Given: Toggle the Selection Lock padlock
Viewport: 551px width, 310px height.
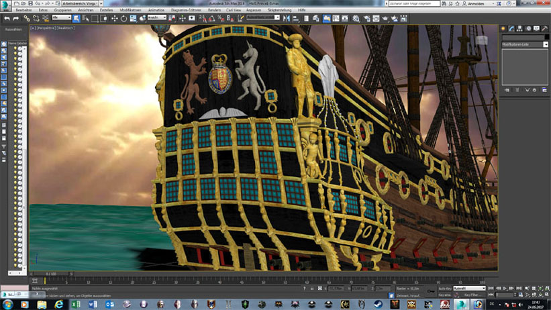Looking at the screenshot, I should pyautogui.click(x=312, y=289).
